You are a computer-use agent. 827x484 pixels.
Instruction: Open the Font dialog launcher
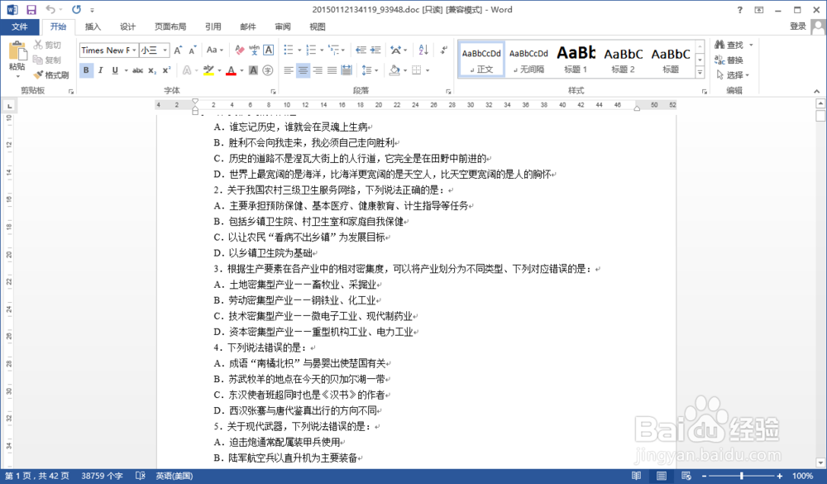[273, 91]
